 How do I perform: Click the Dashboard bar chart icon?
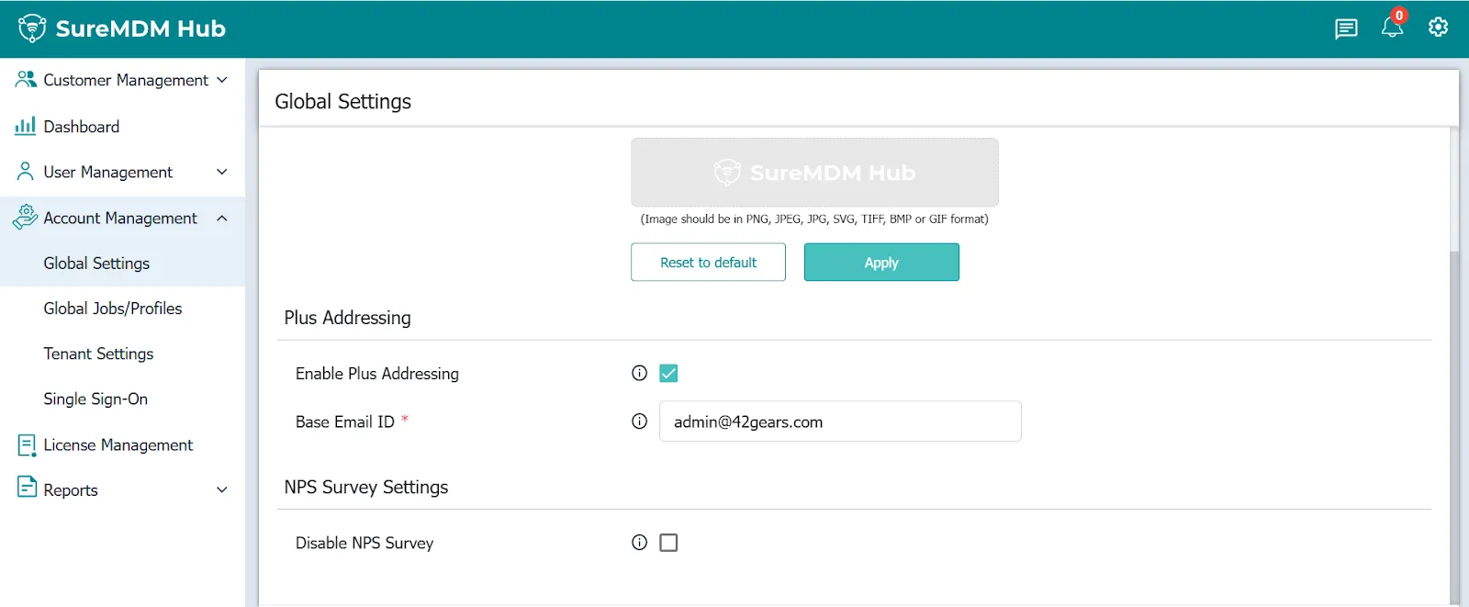[26, 126]
